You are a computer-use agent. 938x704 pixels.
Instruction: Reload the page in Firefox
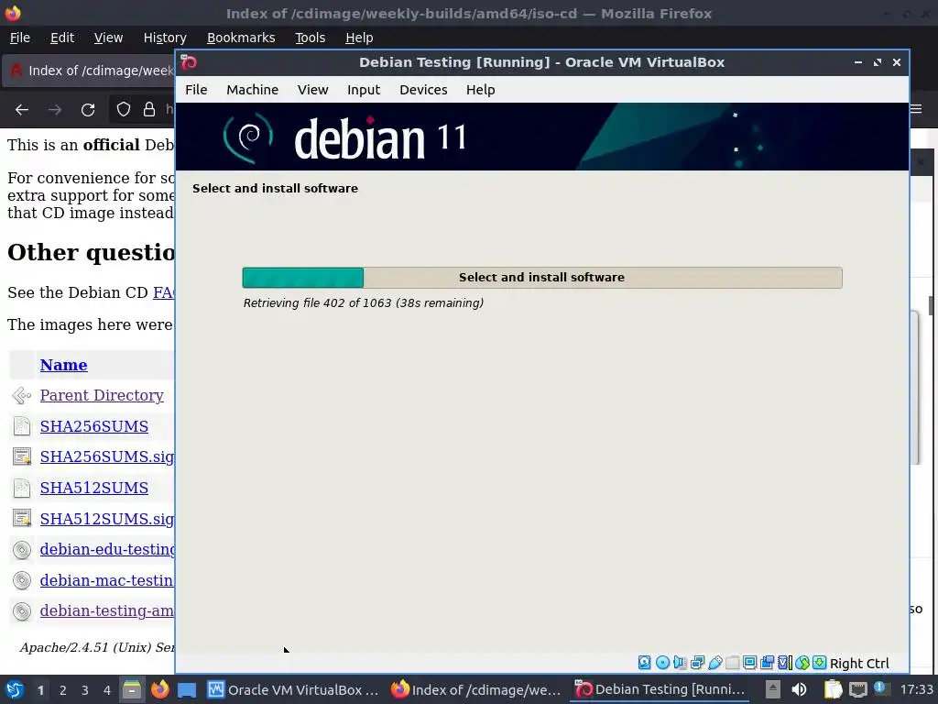(88, 110)
